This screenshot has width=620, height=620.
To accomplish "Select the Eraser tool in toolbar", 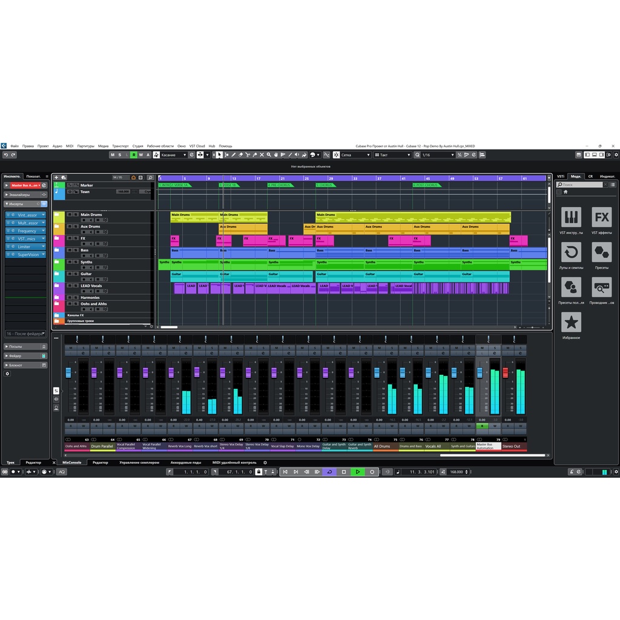I will 241,155.
